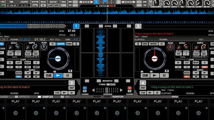Screen dimensions: 214x120
Task: Select VIDEO center panel tab
Action: (x=107, y=97)
